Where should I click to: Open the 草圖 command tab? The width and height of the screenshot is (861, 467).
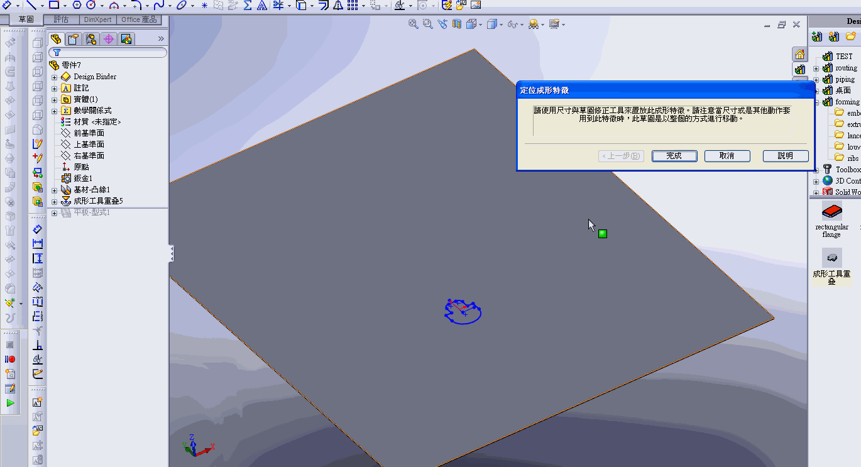26,19
